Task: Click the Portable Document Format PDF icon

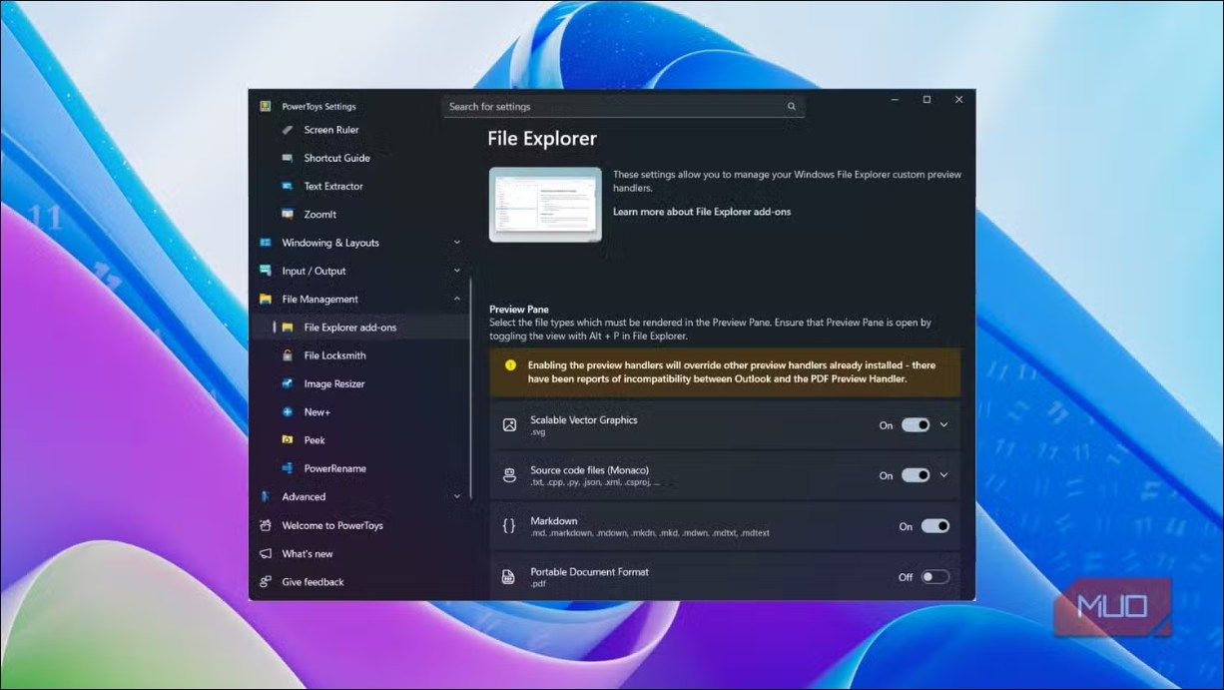Action: [509, 577]
